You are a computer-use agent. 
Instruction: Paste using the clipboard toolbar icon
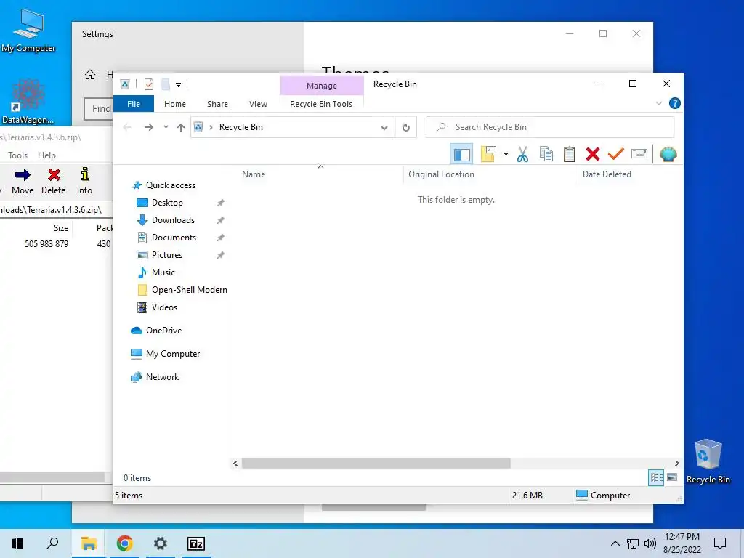(x=570, y=154)
